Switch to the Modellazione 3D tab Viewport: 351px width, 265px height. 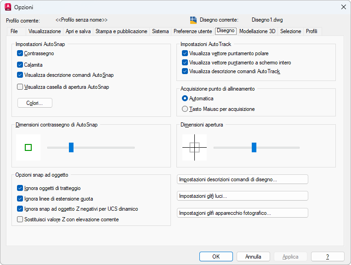257,31
